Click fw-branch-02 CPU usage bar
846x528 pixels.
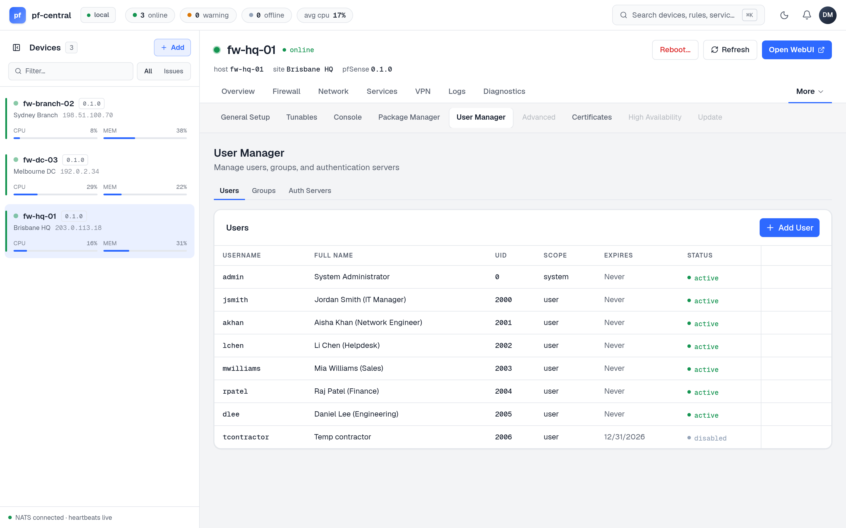pyautogui.click(x=55, y=138)
